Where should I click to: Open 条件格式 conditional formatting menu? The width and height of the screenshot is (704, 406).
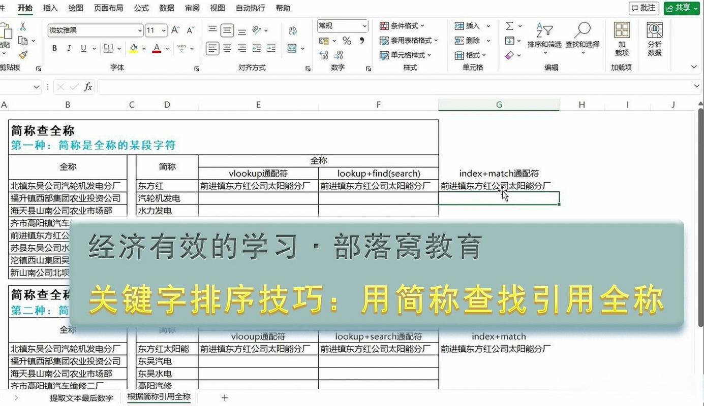pos(402,26)
